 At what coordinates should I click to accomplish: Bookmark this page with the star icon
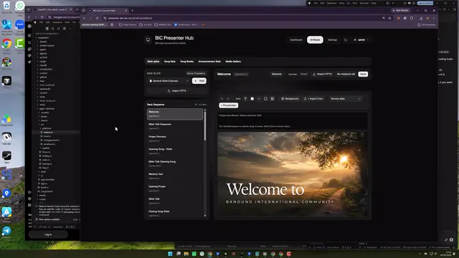(x=389, y=18)
